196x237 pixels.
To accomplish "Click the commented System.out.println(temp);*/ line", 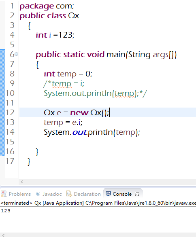I will click(x=95, y=93).
